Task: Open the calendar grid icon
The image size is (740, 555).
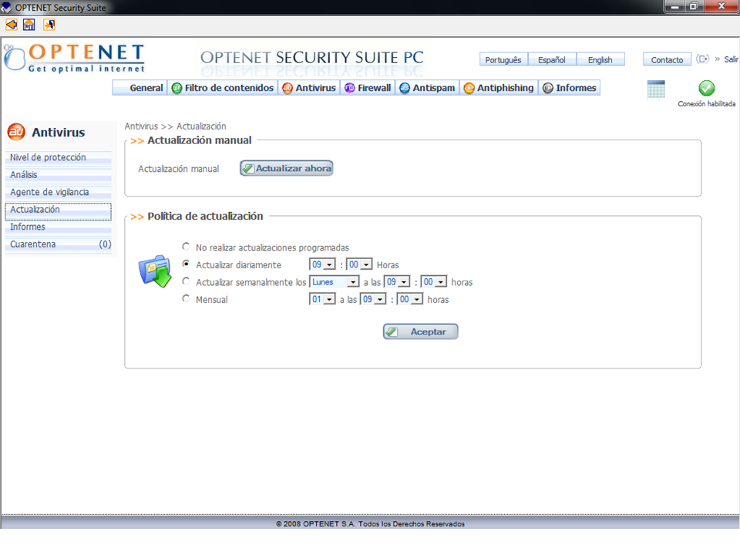Action: point(656,89)
